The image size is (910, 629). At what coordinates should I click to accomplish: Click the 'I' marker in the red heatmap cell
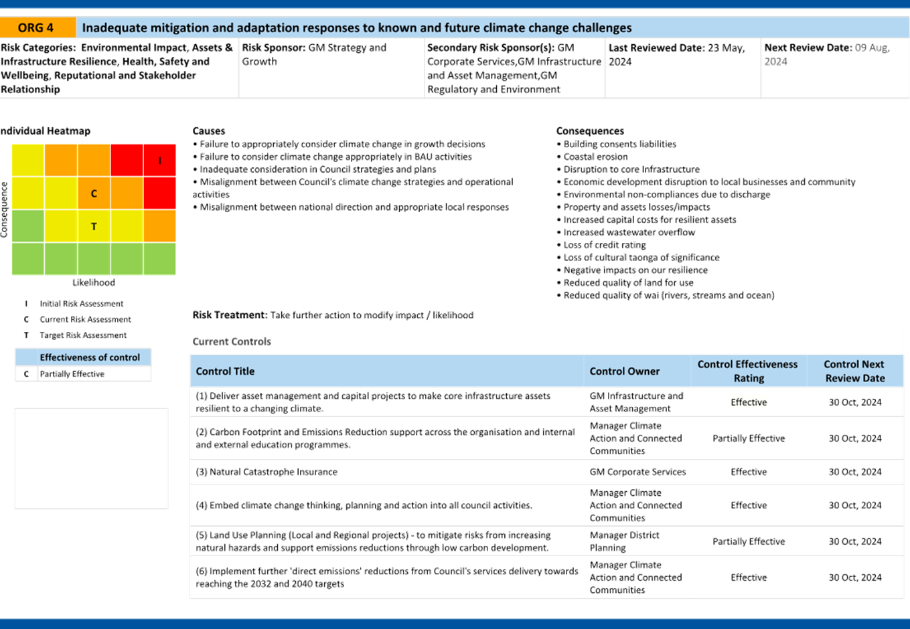click(159, 161)
